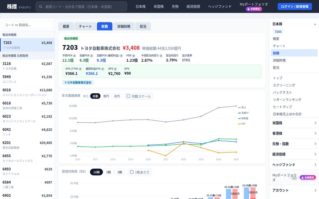Open the 概要 tab

click(66, 27)
